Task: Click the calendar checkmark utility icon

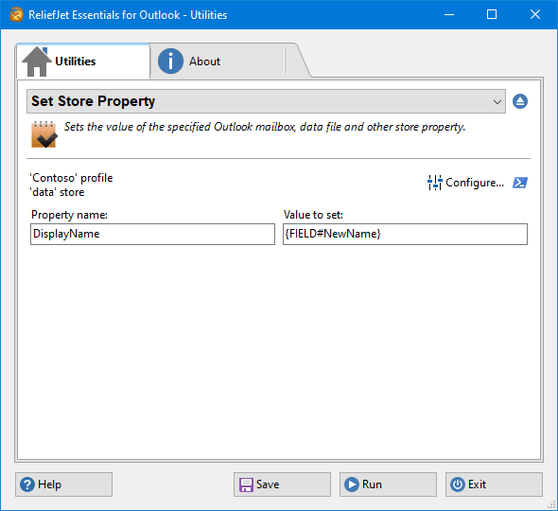Action: 44,134
